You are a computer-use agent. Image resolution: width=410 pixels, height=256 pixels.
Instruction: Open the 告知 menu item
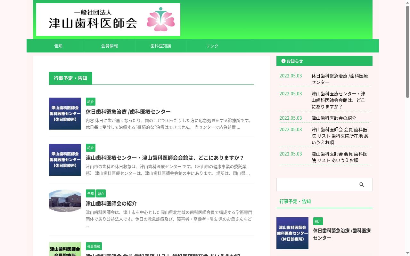click(58, 46)
